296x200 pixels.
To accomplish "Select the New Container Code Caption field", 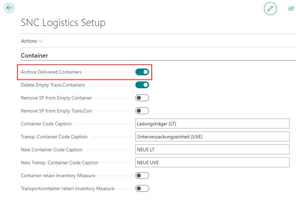I will coord(212,150).
